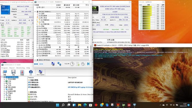Image resolution: width=192 pixels, height=108 pixels.
Task: Collapse the Battery: HP Primary section
Action: pos(35,60)
